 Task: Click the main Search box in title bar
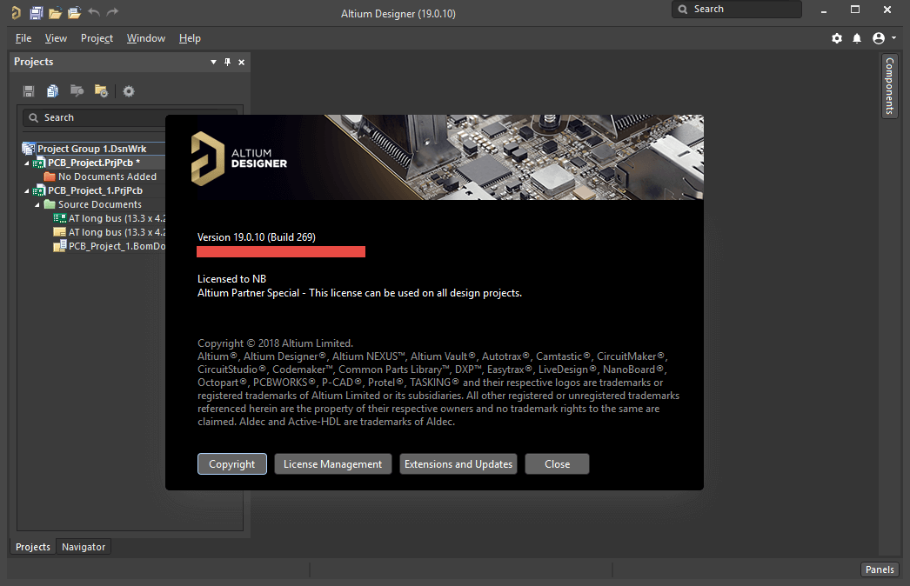click(x=737, y=10)
